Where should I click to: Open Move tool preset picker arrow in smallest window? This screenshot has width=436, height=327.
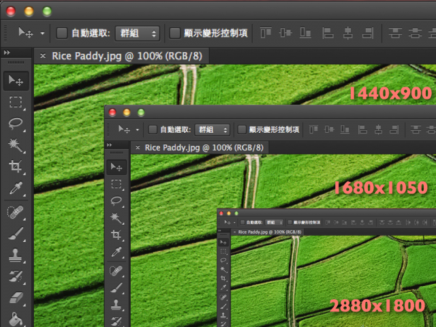click(x=234, y=223)
